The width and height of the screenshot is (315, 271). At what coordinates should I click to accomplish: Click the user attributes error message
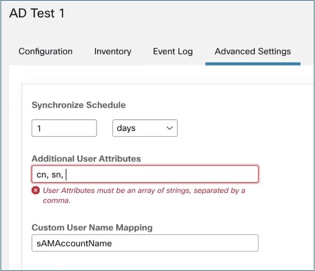pyautogui.click(x=144, y=195)
